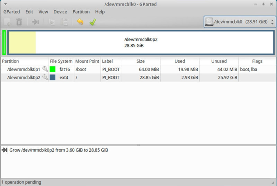Close the GParted window
The image size is (277, 186).
tap(271, 4)
